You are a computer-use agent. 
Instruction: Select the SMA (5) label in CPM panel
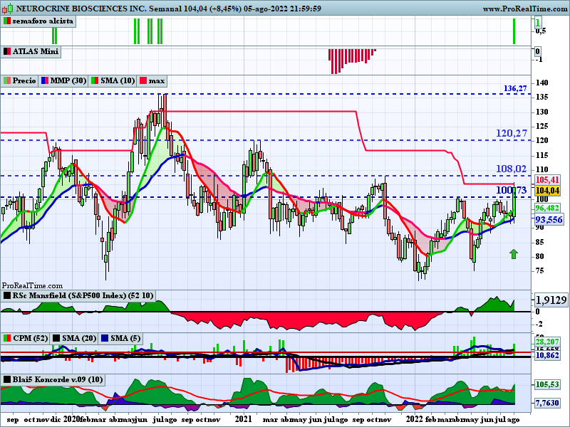click(x=125, y=339)
